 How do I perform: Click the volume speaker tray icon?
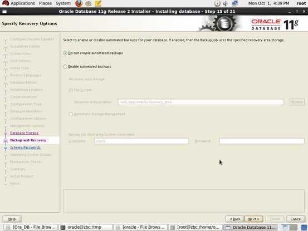(x=226, y=3)
